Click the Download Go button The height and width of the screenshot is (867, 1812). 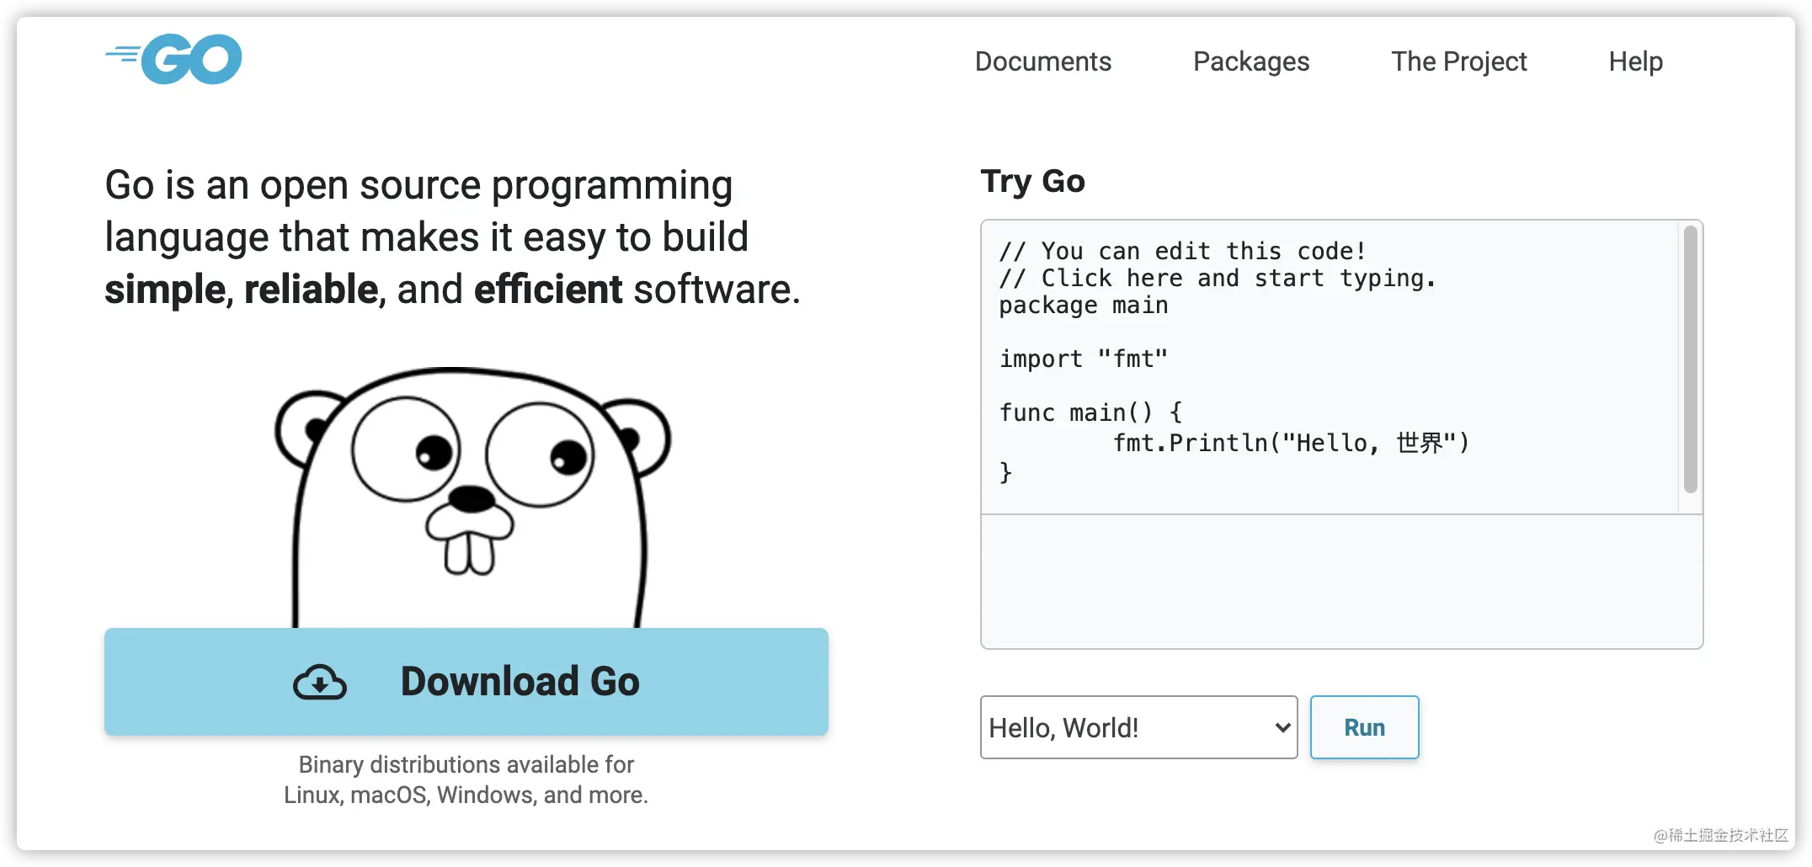click(466, 682)
